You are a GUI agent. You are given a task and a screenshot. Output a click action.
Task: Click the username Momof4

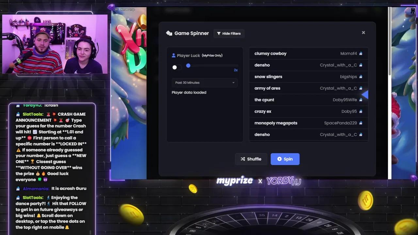tap(348, 54)
